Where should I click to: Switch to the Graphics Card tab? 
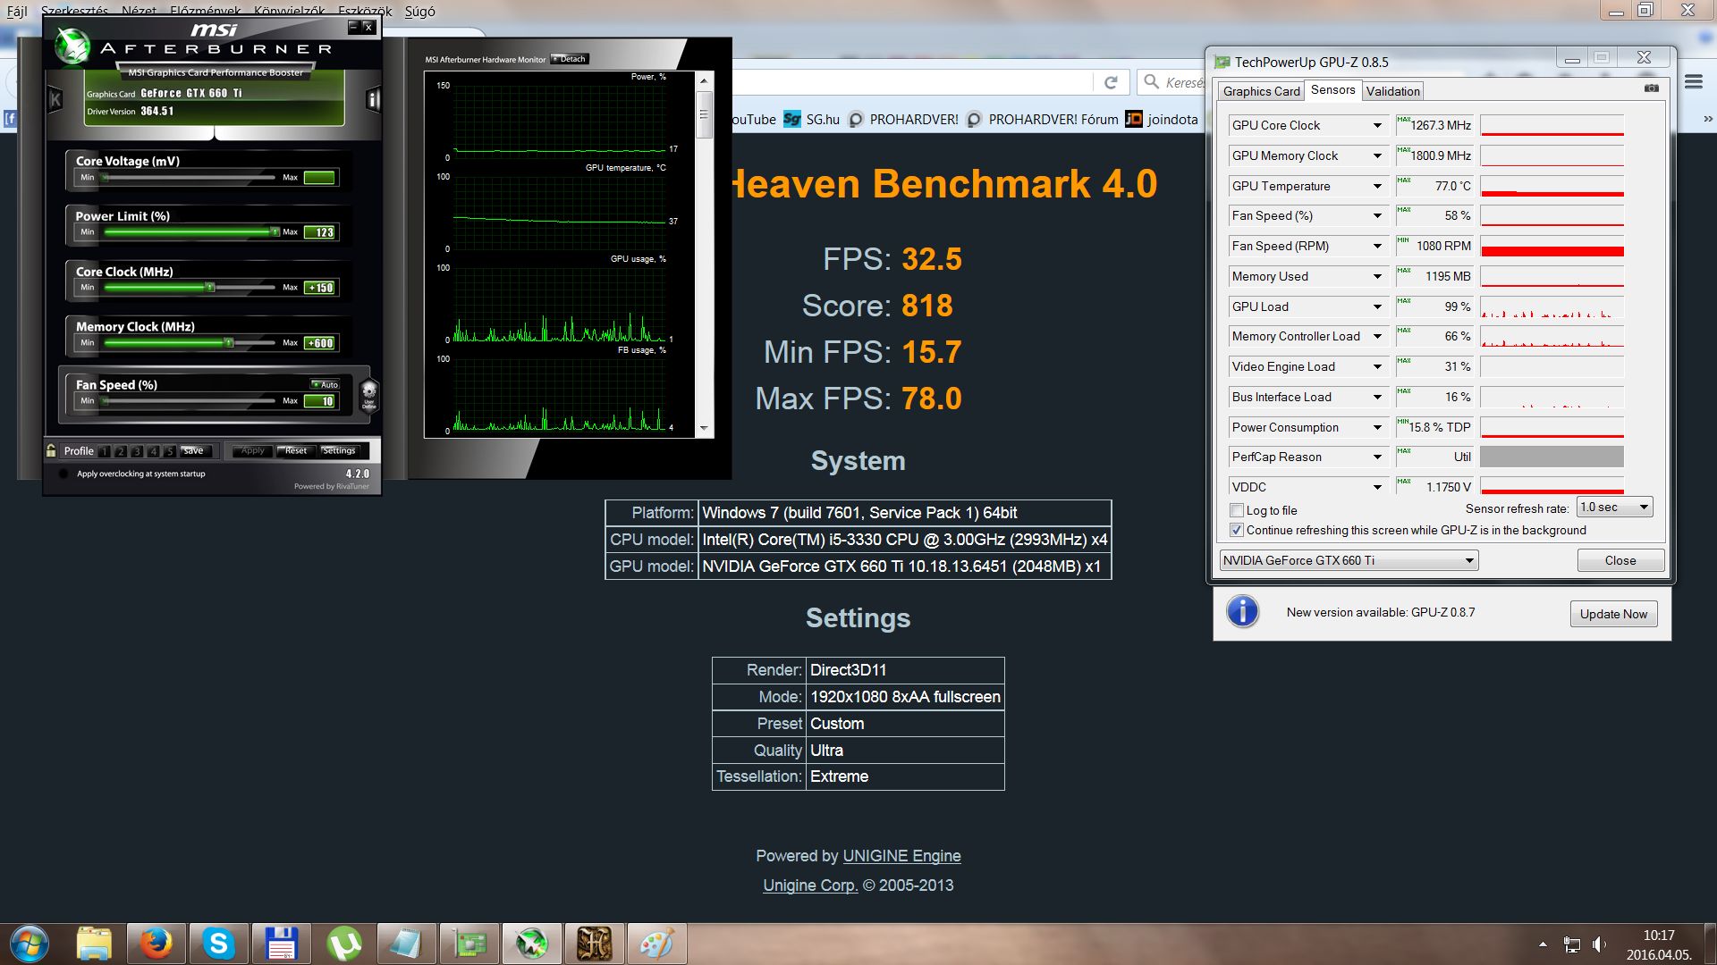(x=1261, y=91)
